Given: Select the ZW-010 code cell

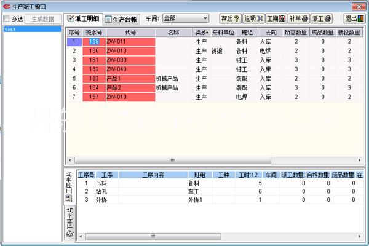Looking at the screenshot, I should click(131, 97).
